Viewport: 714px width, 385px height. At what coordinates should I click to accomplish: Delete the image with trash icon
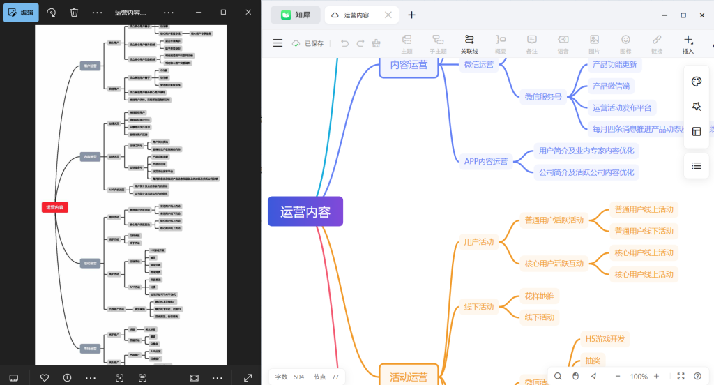[x=74, y=13]
